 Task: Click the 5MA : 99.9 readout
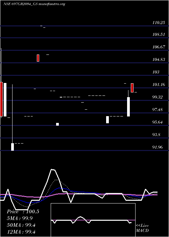coord(20,218)
